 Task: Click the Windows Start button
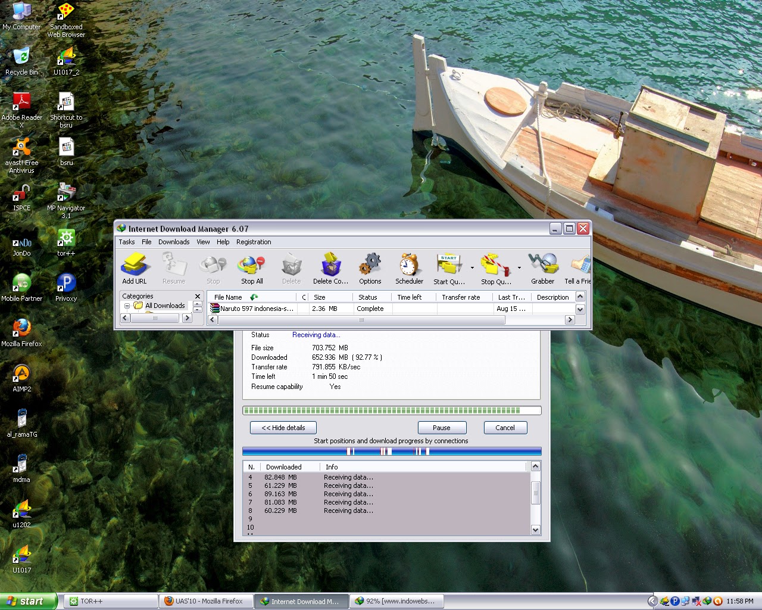coord(29,601)
